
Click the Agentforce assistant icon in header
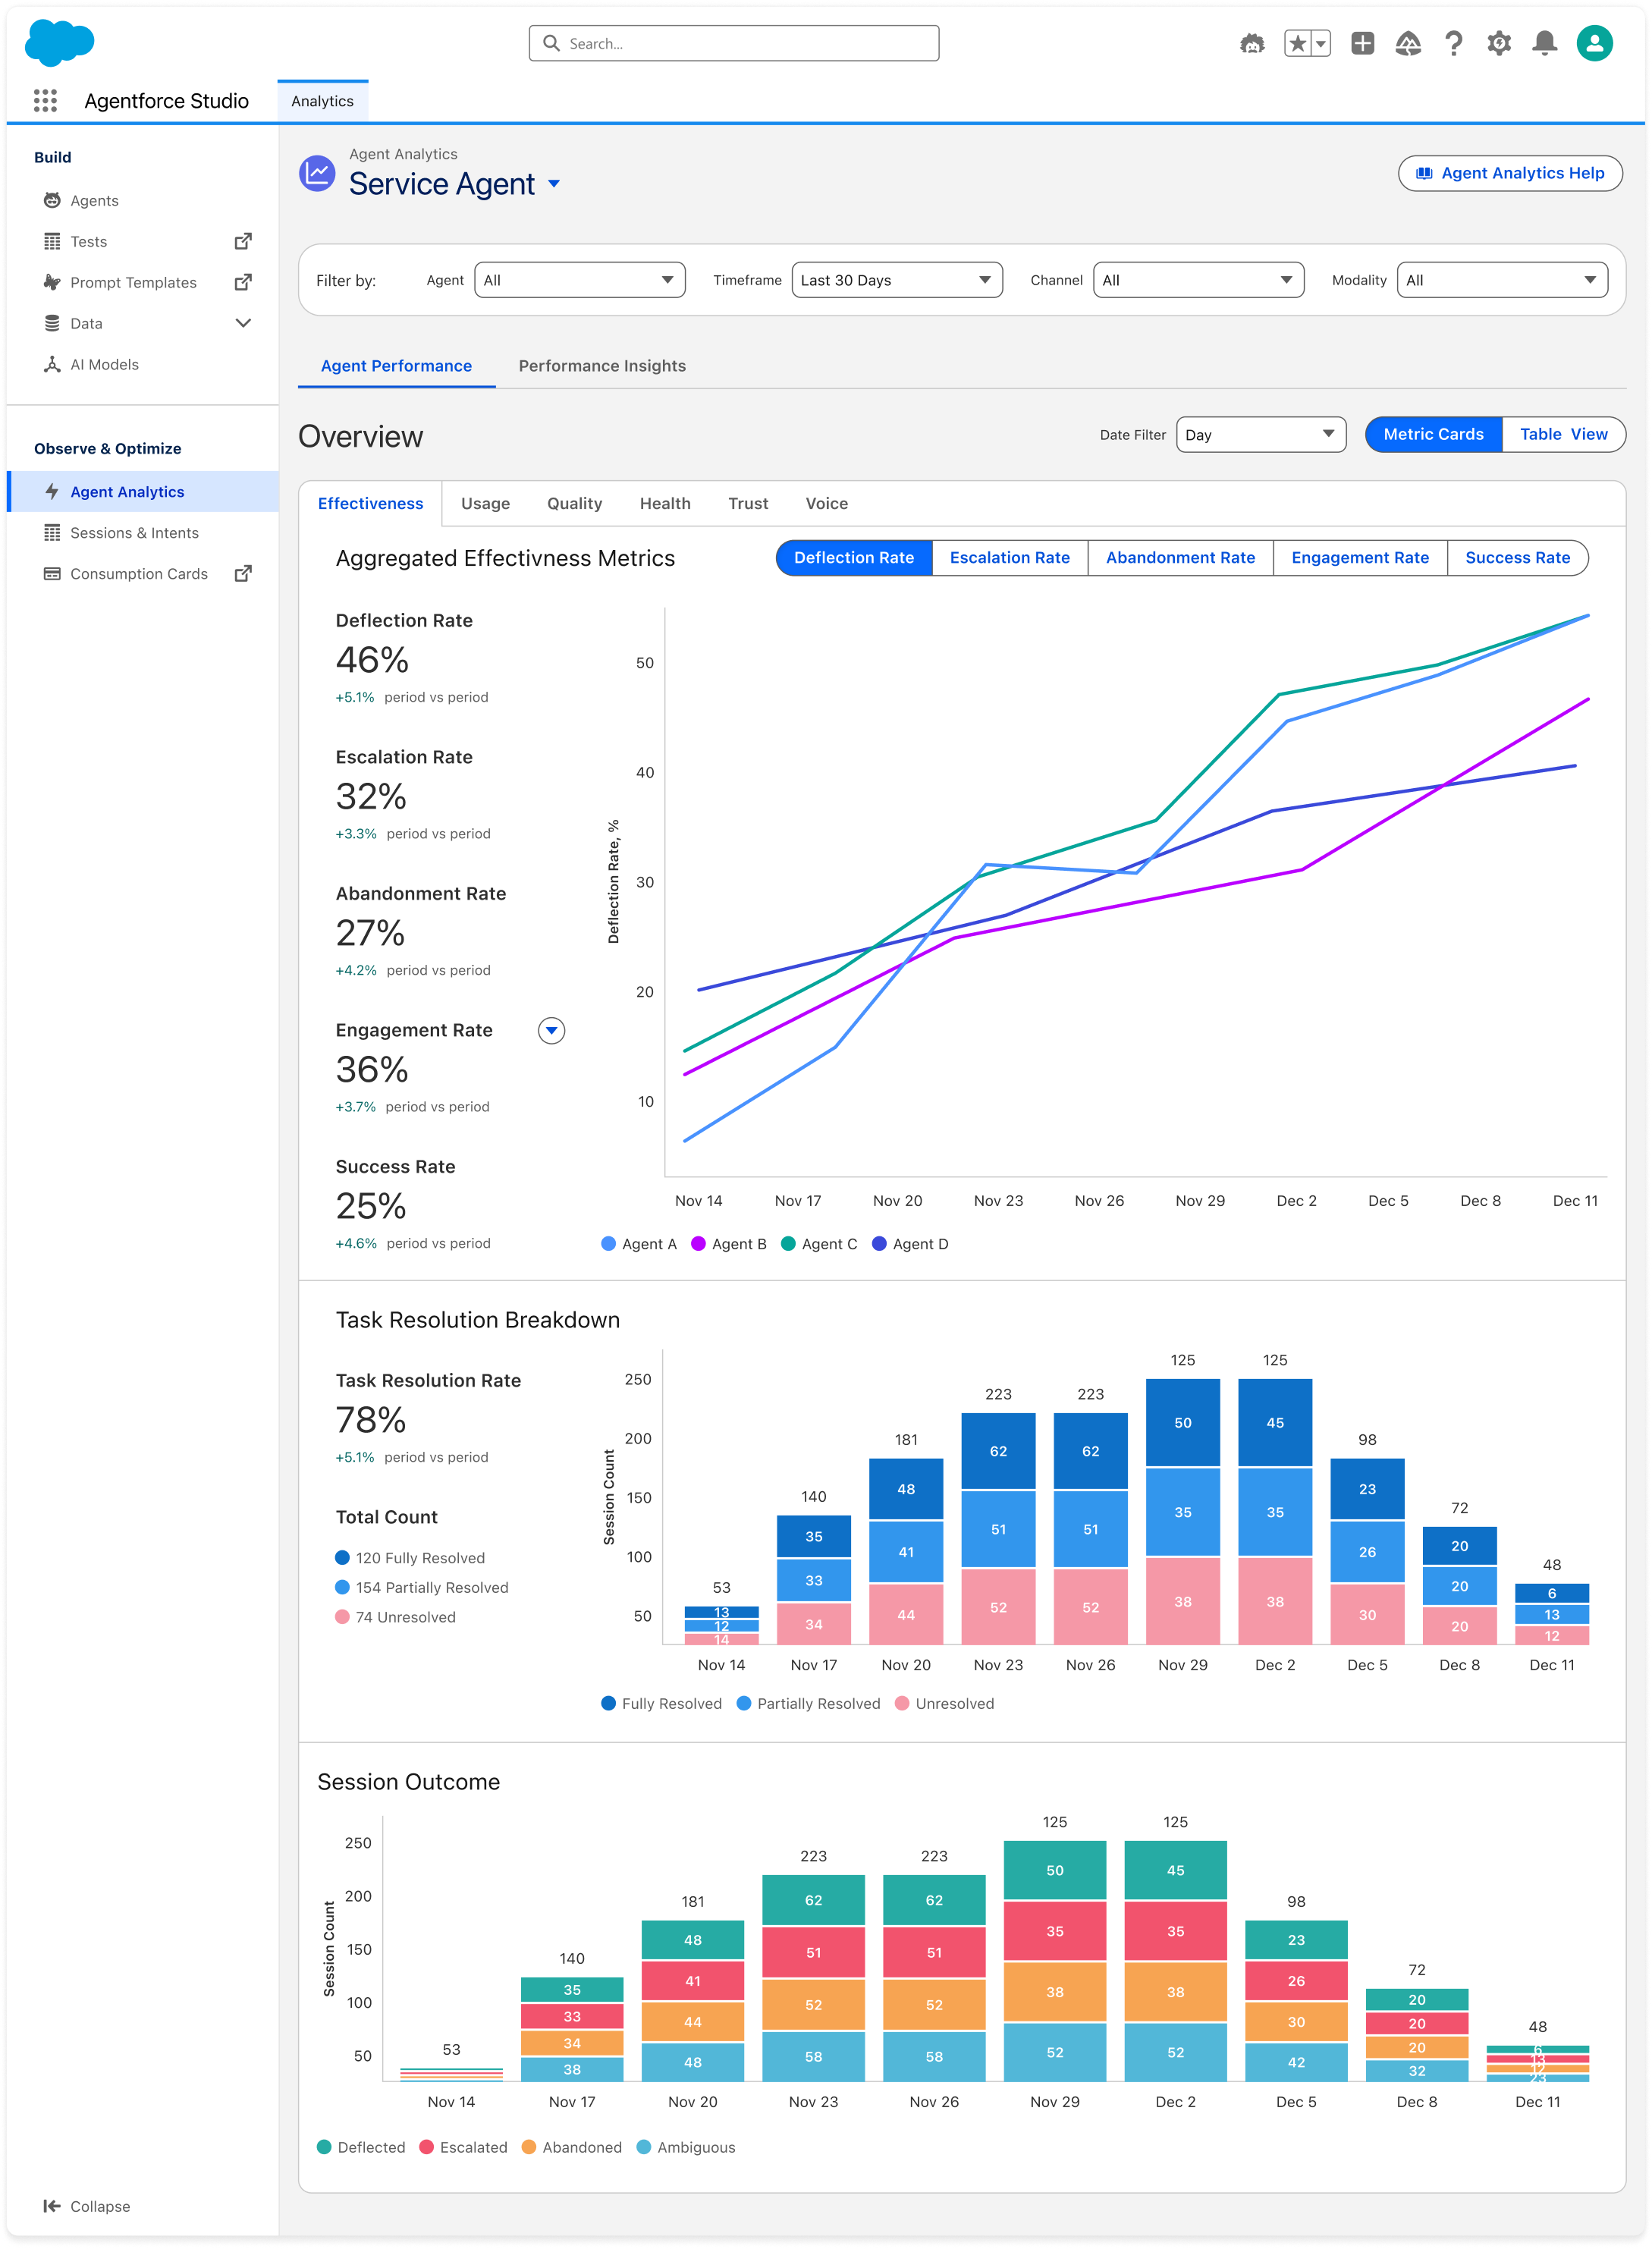[1252, 43]
